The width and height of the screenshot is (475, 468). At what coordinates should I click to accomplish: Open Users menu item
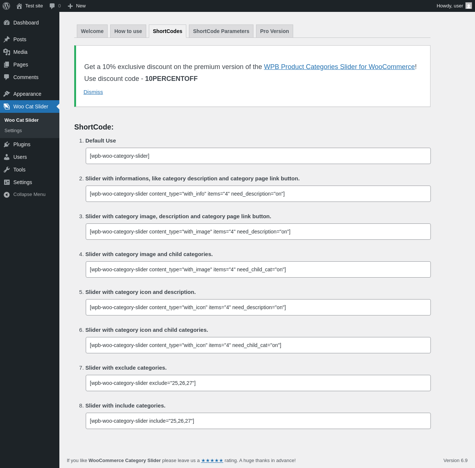30,157
